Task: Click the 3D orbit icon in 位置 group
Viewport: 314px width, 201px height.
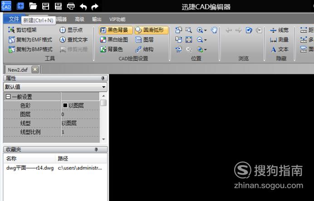Action: (x=179, y=49)
